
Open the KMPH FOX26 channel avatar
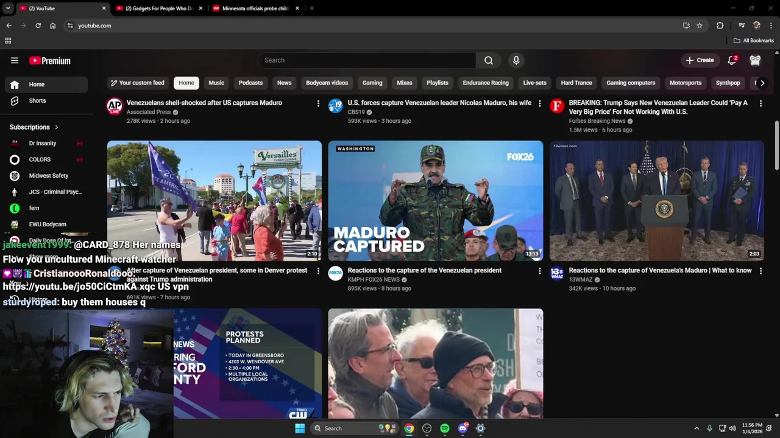coord(336,274)
